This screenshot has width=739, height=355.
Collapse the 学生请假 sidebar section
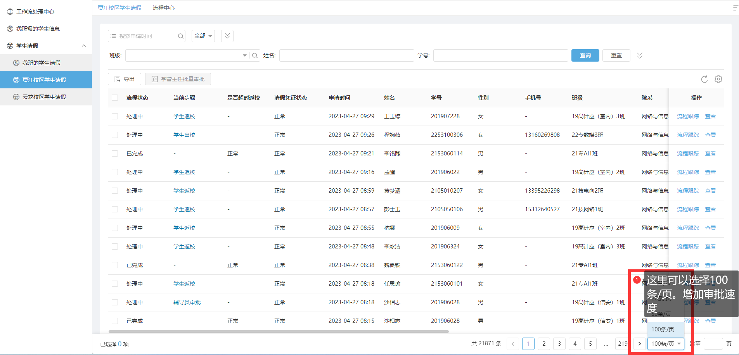(84, 46)
